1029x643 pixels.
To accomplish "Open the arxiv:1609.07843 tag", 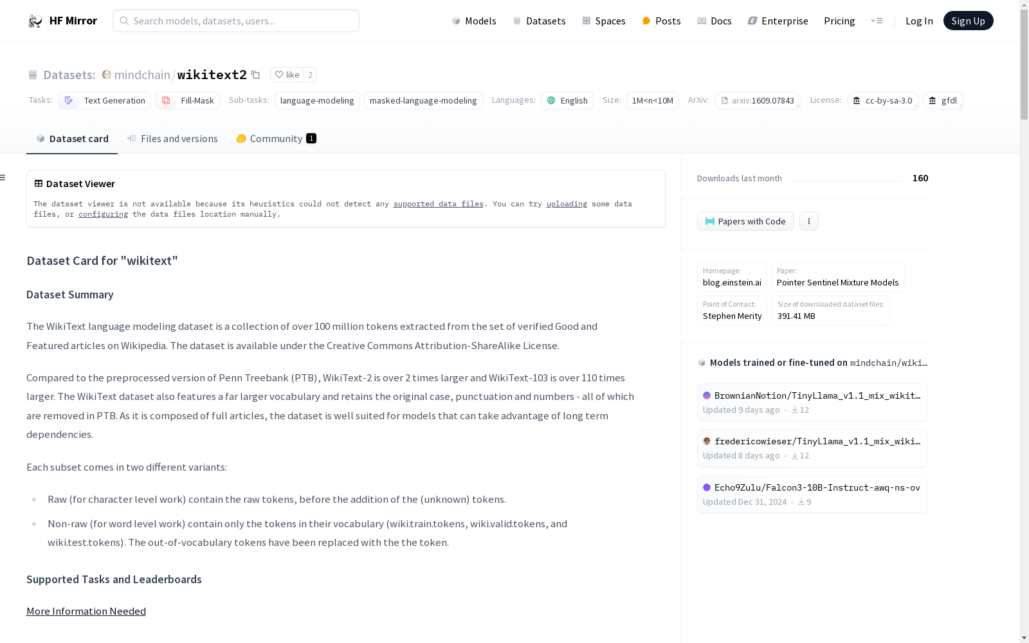I will (758, 100).
